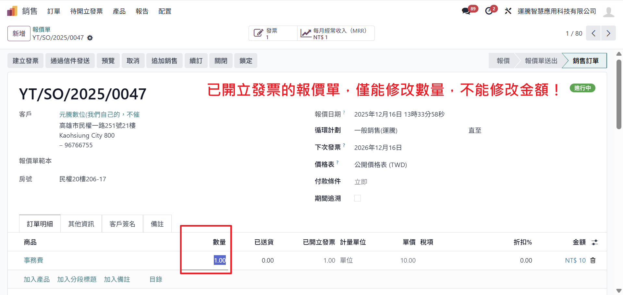This screenshot has width=623, height=295.
Task: Click the 加入產品 link
Action: (x=37, y=279)
